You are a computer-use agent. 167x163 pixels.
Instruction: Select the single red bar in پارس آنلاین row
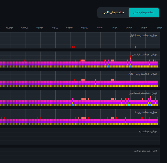click(75, 80)
